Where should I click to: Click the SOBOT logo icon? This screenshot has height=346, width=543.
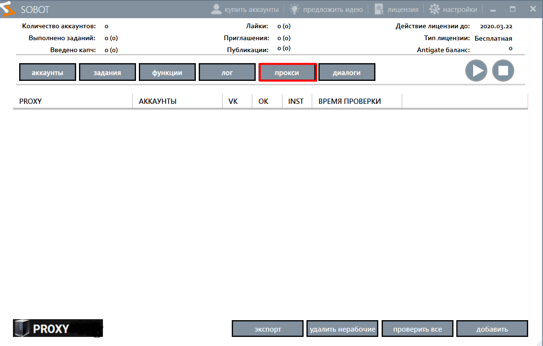[x=8, y=9]
